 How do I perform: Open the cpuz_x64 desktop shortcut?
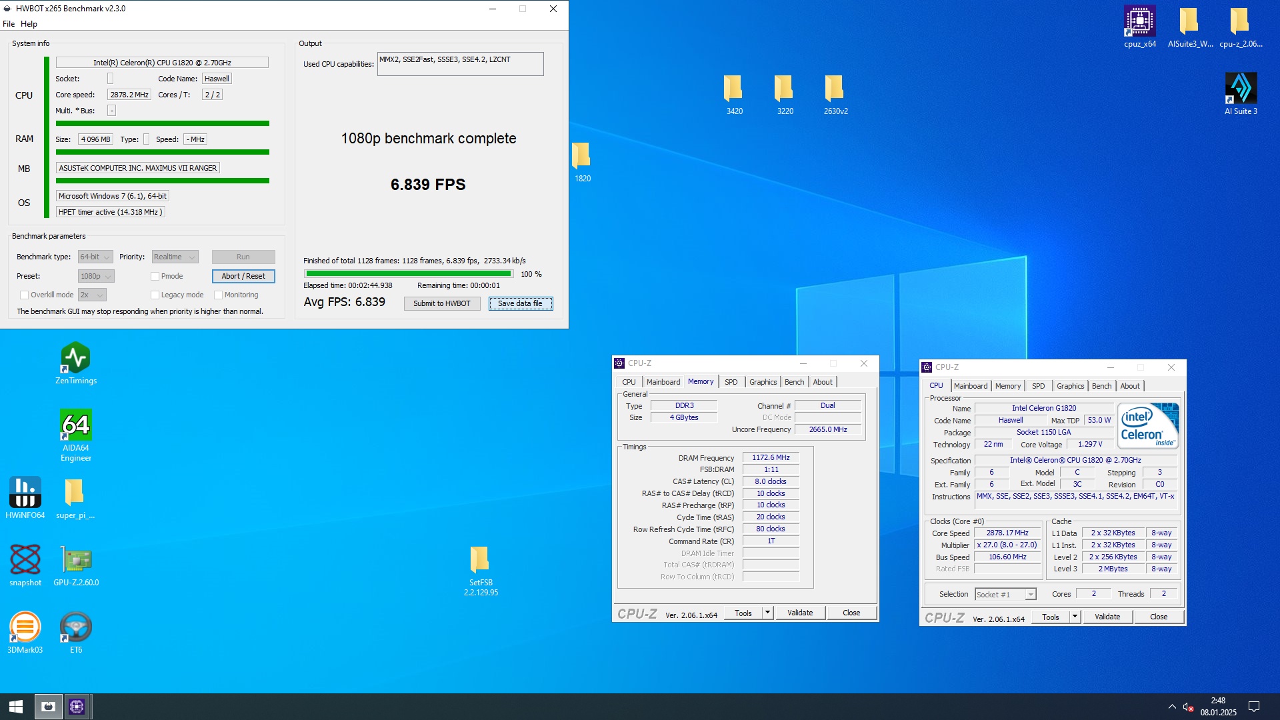(1139, 27)
